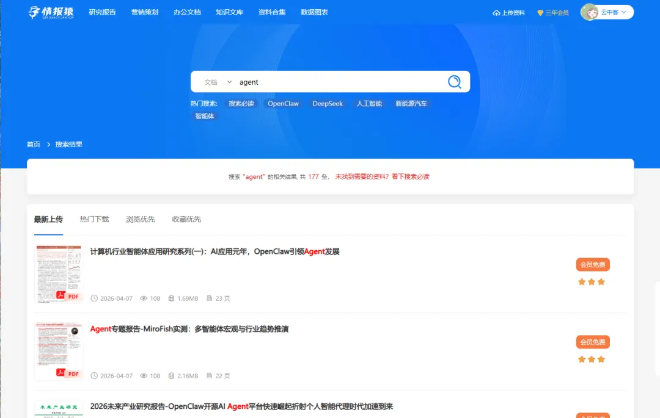
Task: Click hot search tag 新能源汽车
Action: point(411,103)
